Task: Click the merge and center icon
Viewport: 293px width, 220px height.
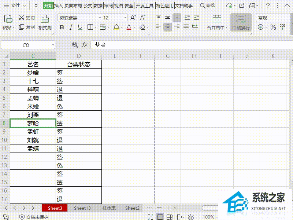Action: 217,19
